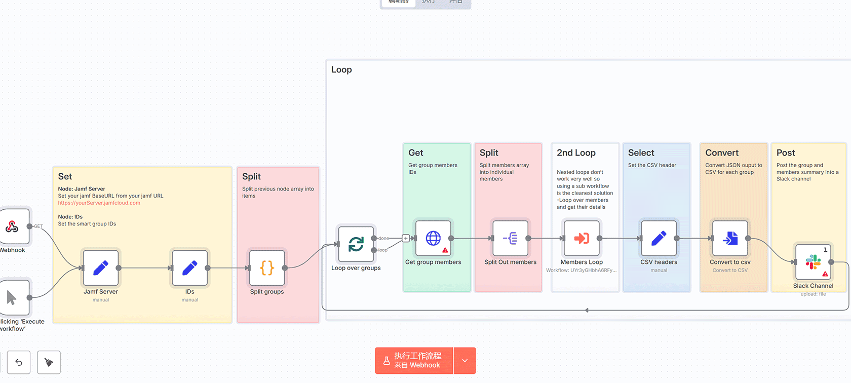This screenshot has height=383, width=851.
Task: Expand the execute workflow trigger dropdown arrow
Action: click(465, 361)
